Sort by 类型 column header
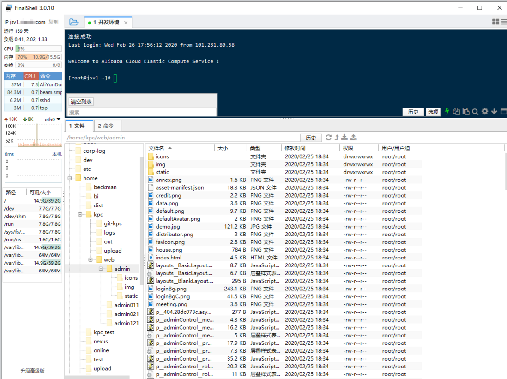Viewport: 507px width, 379px height. click(264, 148)
